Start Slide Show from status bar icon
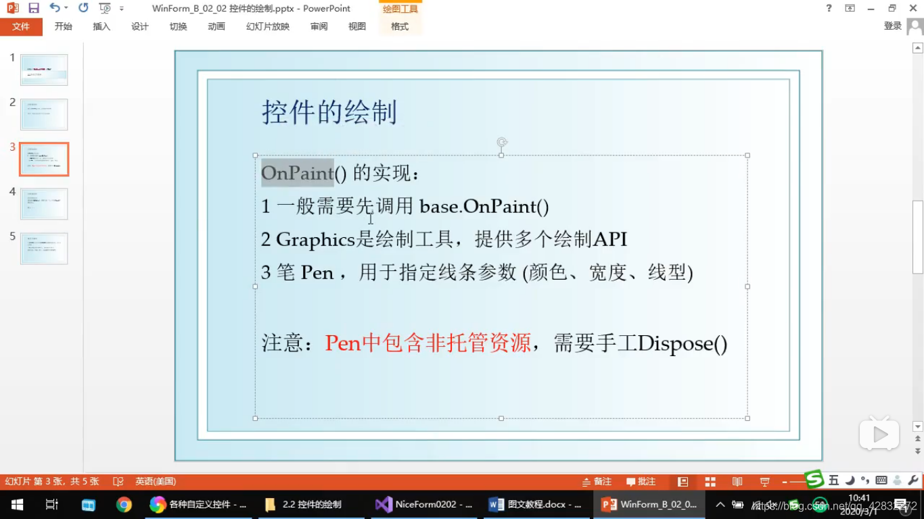Image resolution: width=924 pixels, height=519 pixels. (765, 482)
